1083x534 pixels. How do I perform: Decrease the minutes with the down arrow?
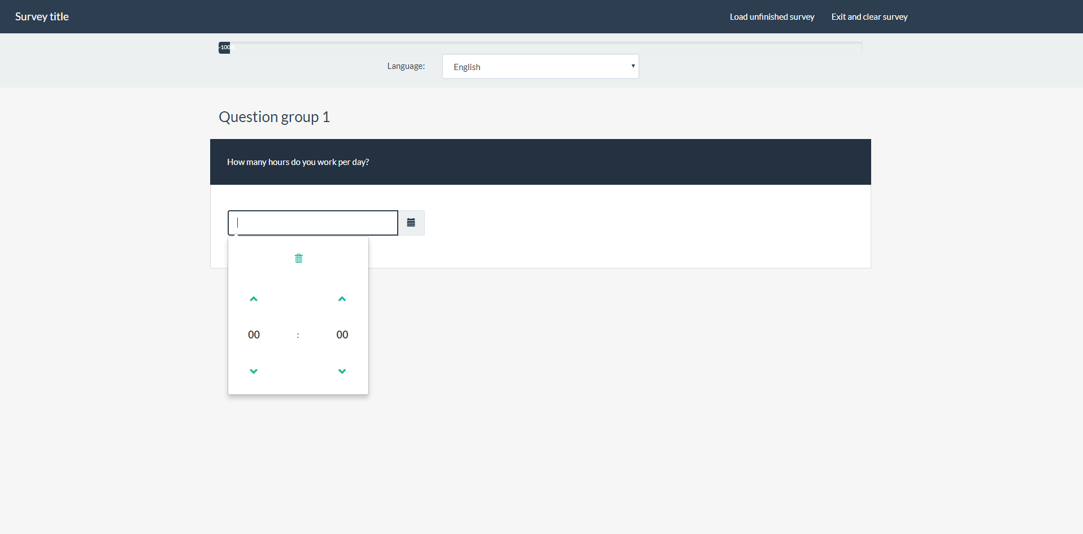click(342, 371)
